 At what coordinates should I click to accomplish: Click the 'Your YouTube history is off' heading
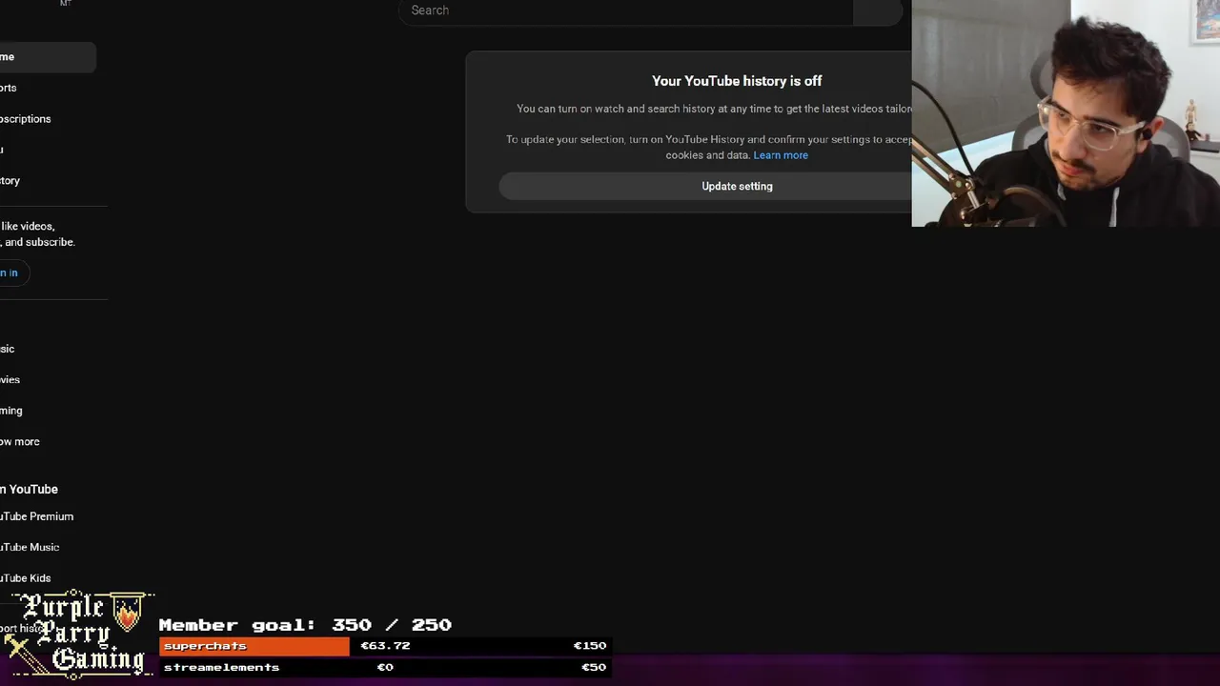click(737, 81)
